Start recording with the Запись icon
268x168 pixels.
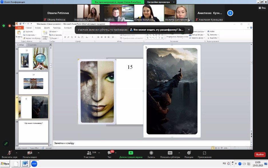[x=151, y=153]
